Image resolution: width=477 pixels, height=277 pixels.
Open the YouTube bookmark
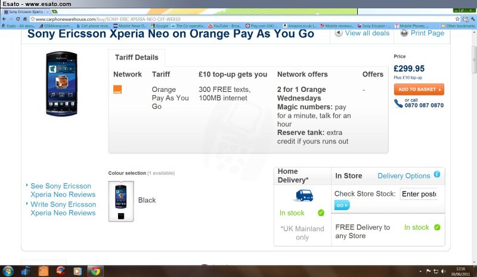click(225, 26)
